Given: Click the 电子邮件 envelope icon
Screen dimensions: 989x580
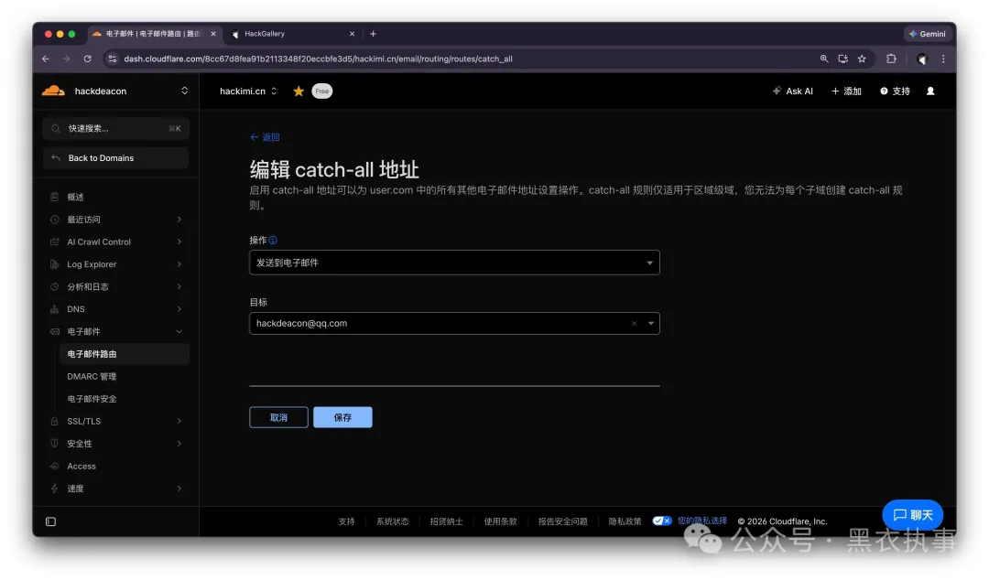Looking at the screenshot, I should (x=54, y=331).
